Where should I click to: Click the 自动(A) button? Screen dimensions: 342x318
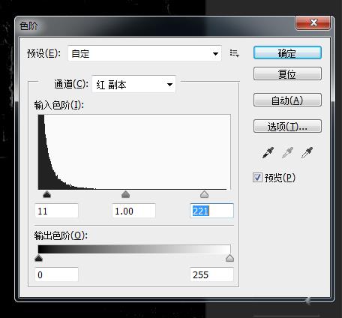click(287, 100)
